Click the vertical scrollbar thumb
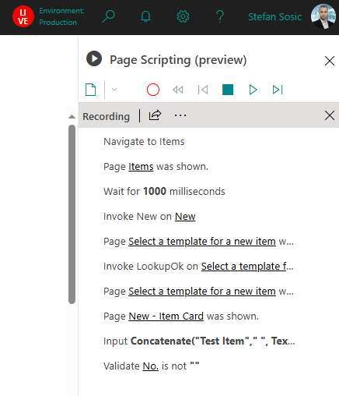This screenshot has width=339, height=396. (x=72, y=214)
